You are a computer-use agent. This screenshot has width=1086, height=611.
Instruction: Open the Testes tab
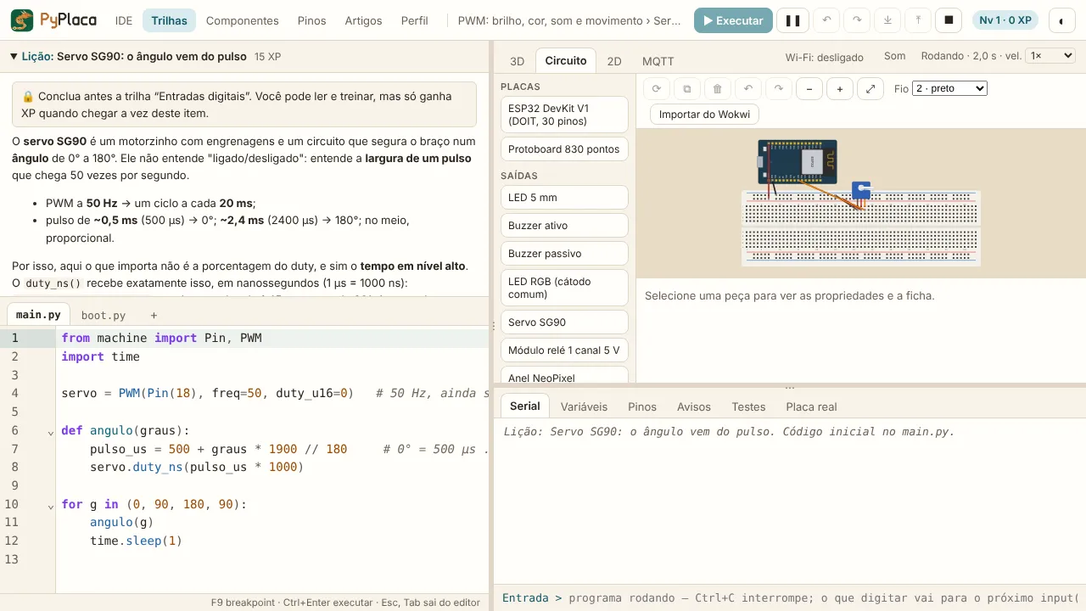[748, 406]
